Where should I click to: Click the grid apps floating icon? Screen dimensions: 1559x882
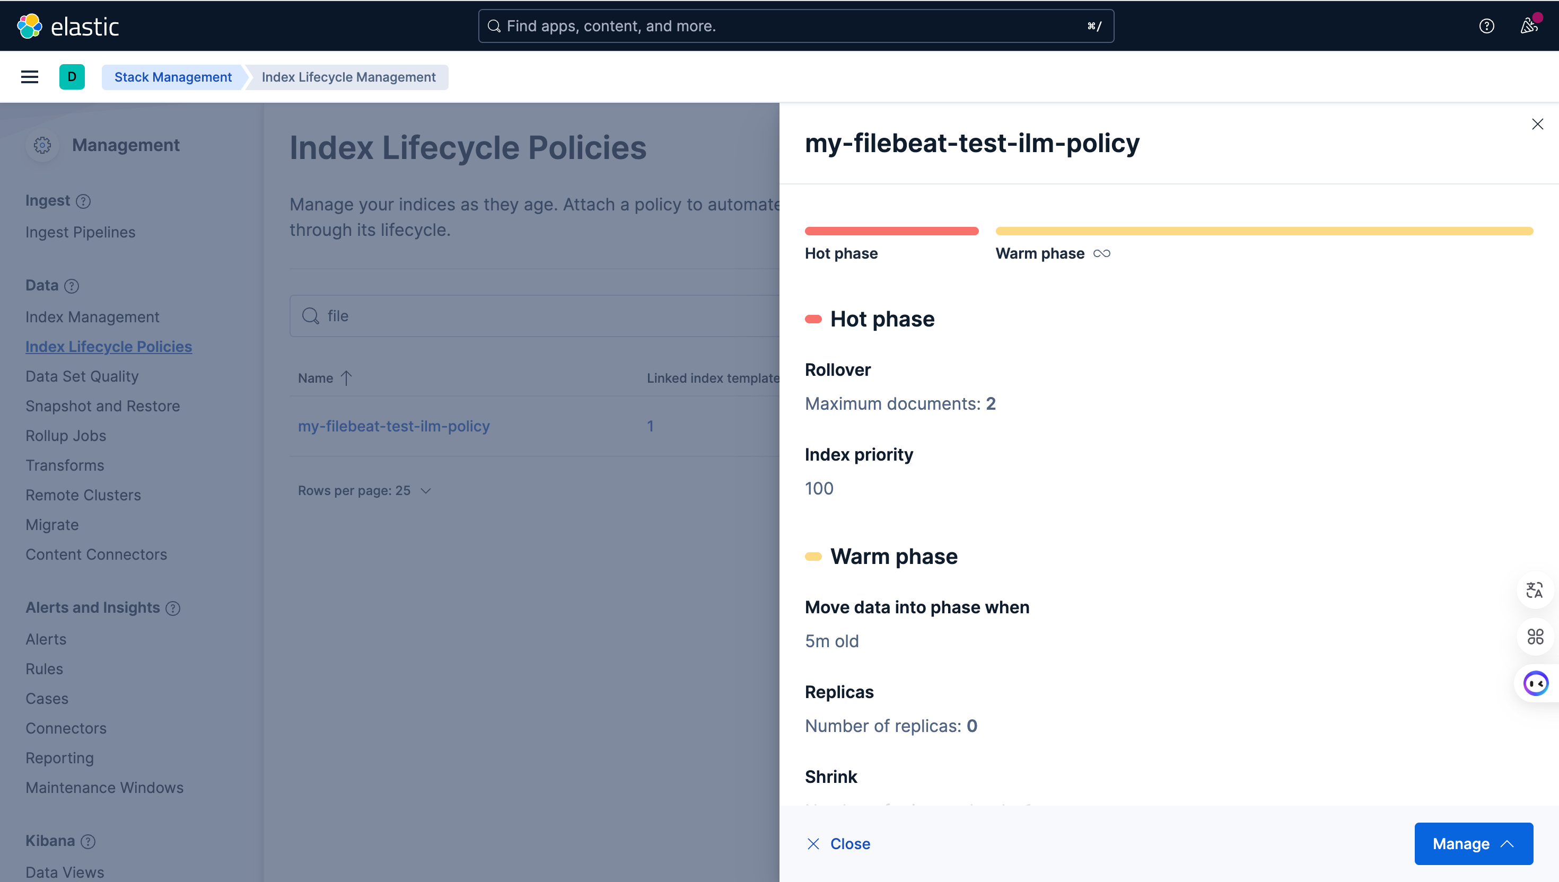[x=1535, y=637]
